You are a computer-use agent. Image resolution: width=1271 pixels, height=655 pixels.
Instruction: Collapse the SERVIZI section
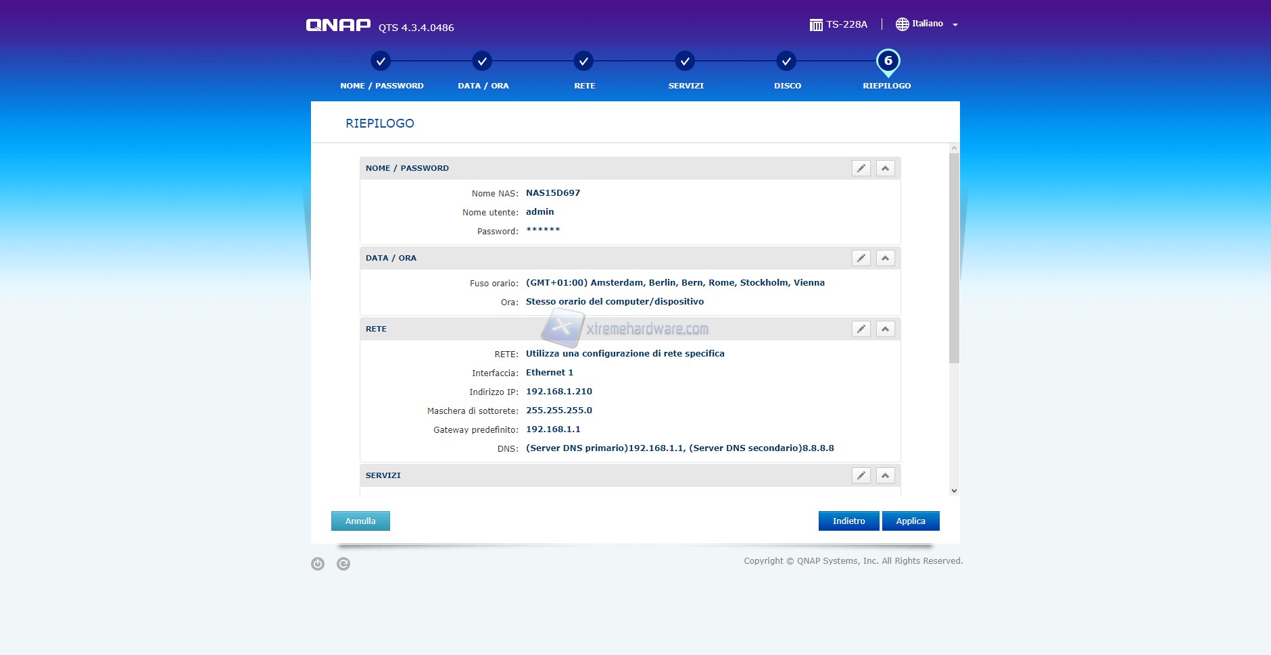pyautogui.click(x=885, y=475)
